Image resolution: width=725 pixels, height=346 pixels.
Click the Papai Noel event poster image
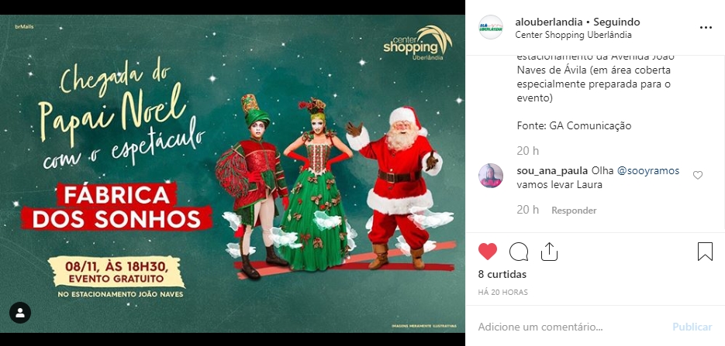(233, 173)
